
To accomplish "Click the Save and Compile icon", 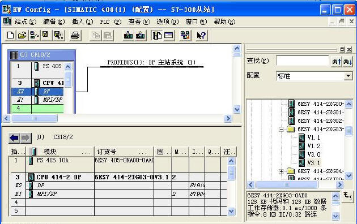I will coord(58,36).
